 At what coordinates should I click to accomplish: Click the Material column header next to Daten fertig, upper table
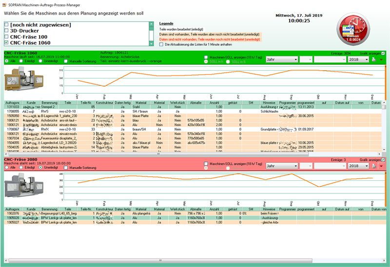(141, 102)
